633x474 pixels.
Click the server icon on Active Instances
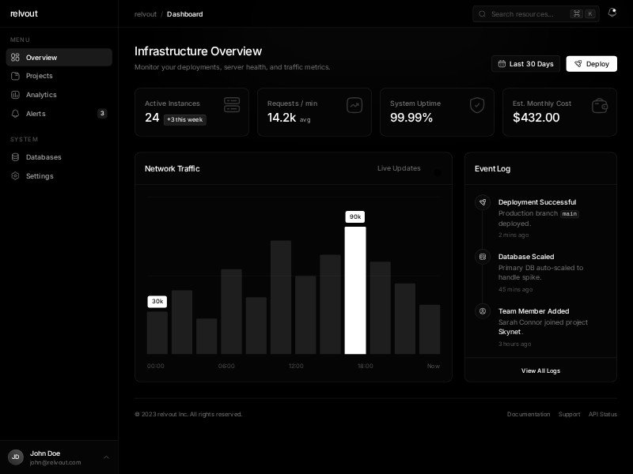pyautogui.click(x=231, y=105)
